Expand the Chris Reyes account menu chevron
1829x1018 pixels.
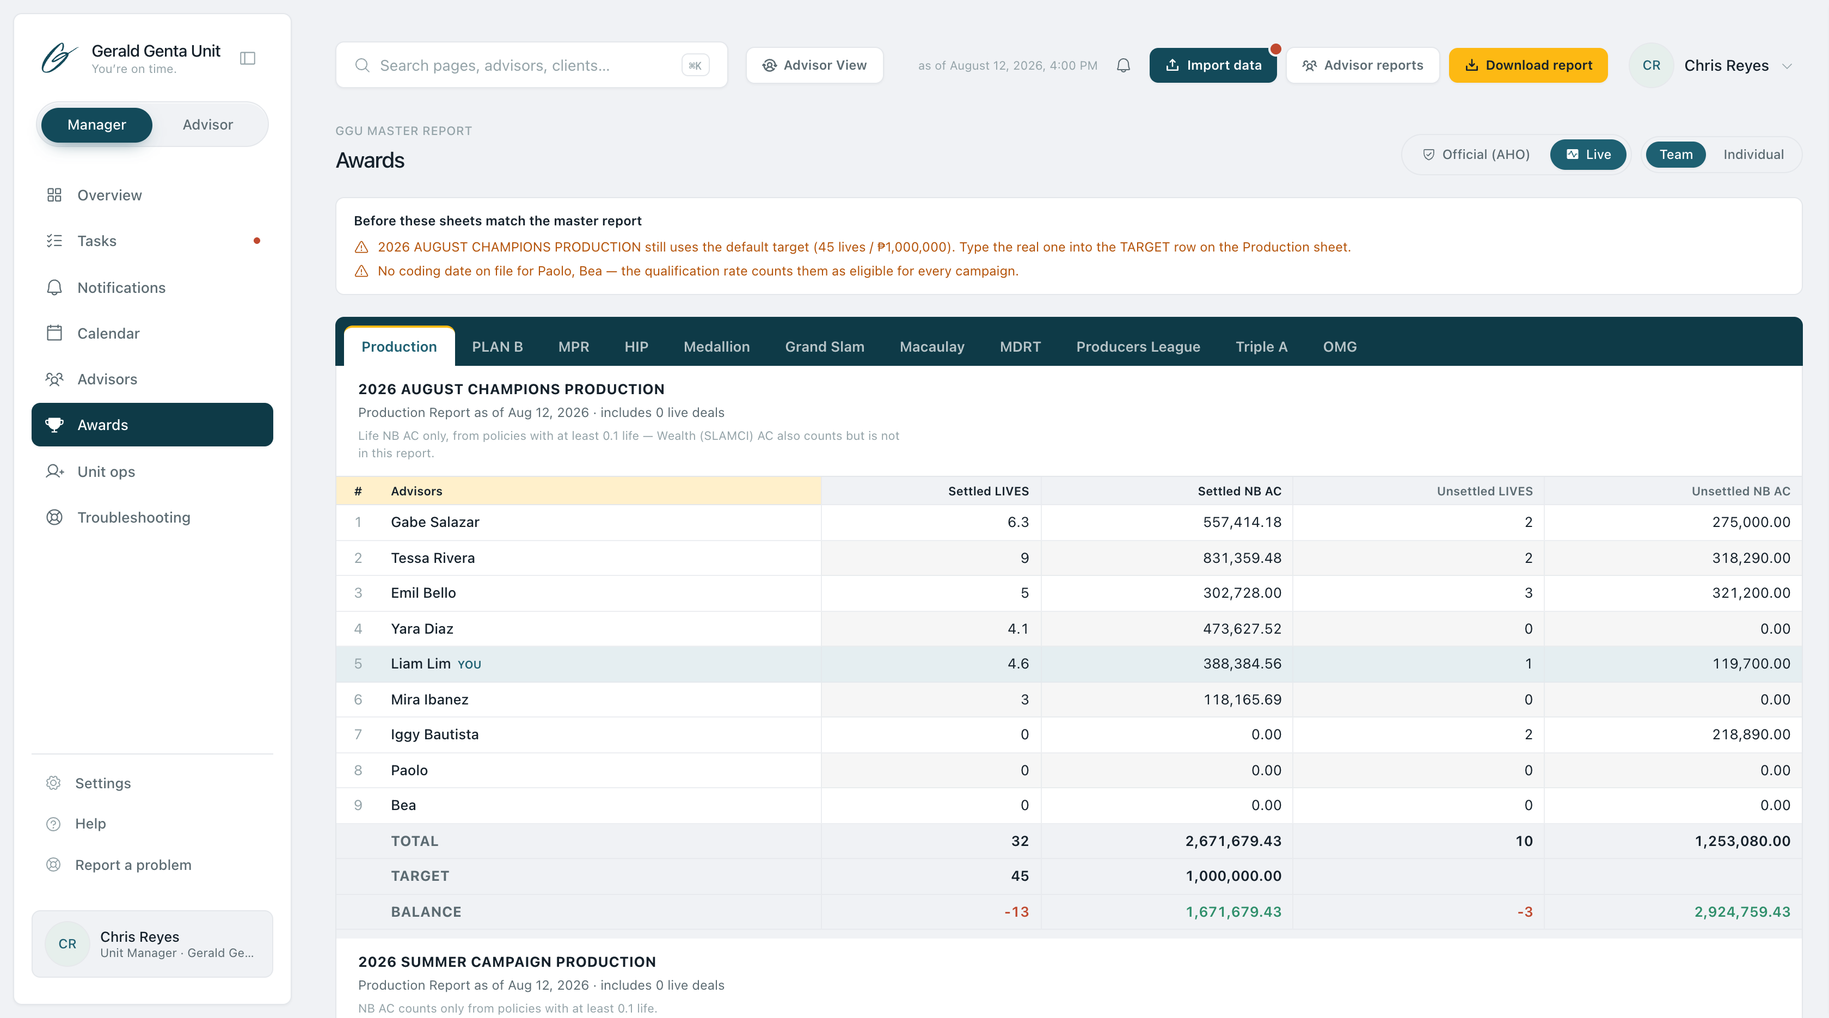[x=1787, y=66]
